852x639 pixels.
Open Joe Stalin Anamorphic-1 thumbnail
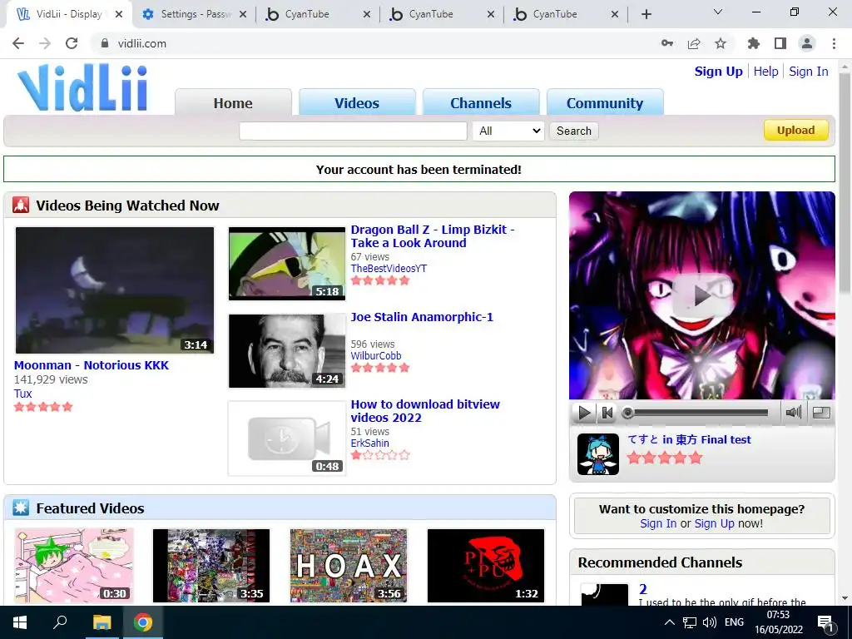287,351
